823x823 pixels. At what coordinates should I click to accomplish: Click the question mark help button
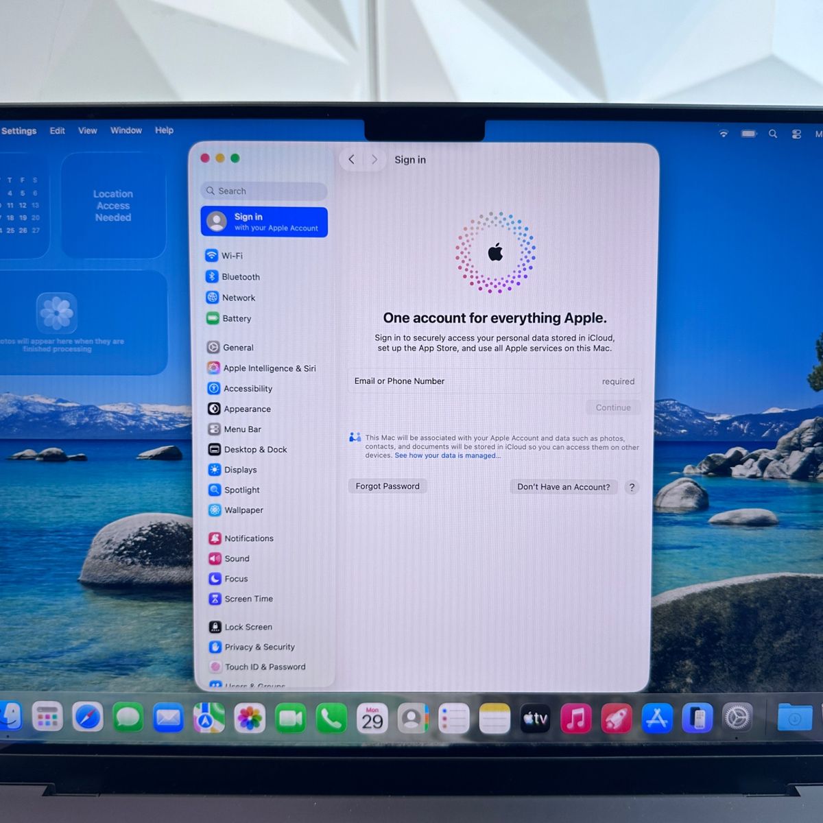[x=632, y=487]
